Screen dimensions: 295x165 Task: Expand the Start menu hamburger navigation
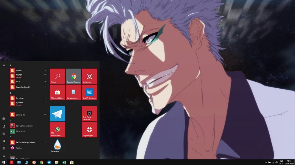(x=4, y=65)
